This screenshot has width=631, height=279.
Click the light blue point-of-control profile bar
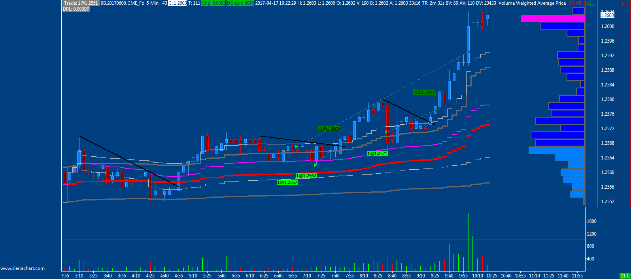(x=556, y=150)
